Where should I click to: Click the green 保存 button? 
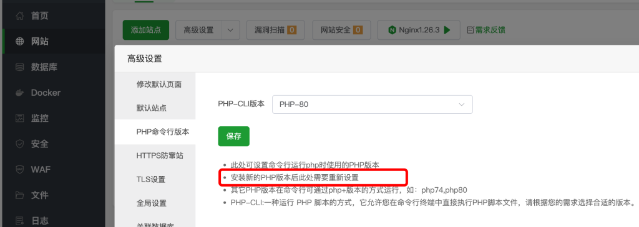(x=233, y=136)
